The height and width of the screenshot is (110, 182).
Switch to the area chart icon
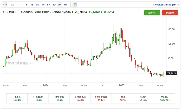coord(12,5)
